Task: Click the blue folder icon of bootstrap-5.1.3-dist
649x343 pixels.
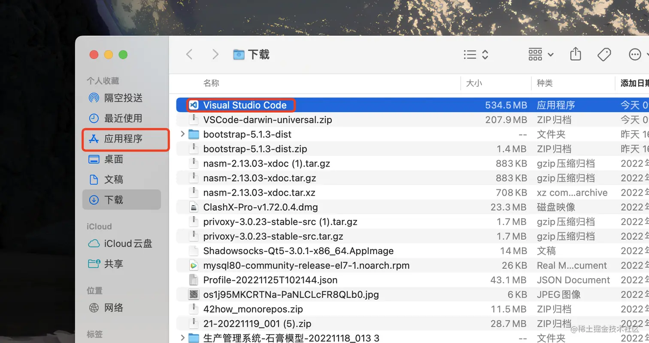Action: click(x=194, y=134)
